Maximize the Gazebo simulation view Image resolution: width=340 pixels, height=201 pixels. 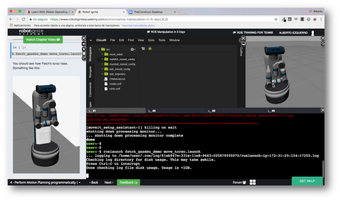point(323,38)
